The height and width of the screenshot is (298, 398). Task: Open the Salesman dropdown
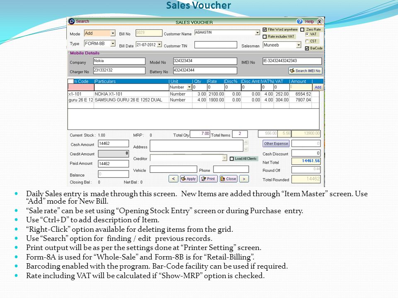[x=298, y=45]
